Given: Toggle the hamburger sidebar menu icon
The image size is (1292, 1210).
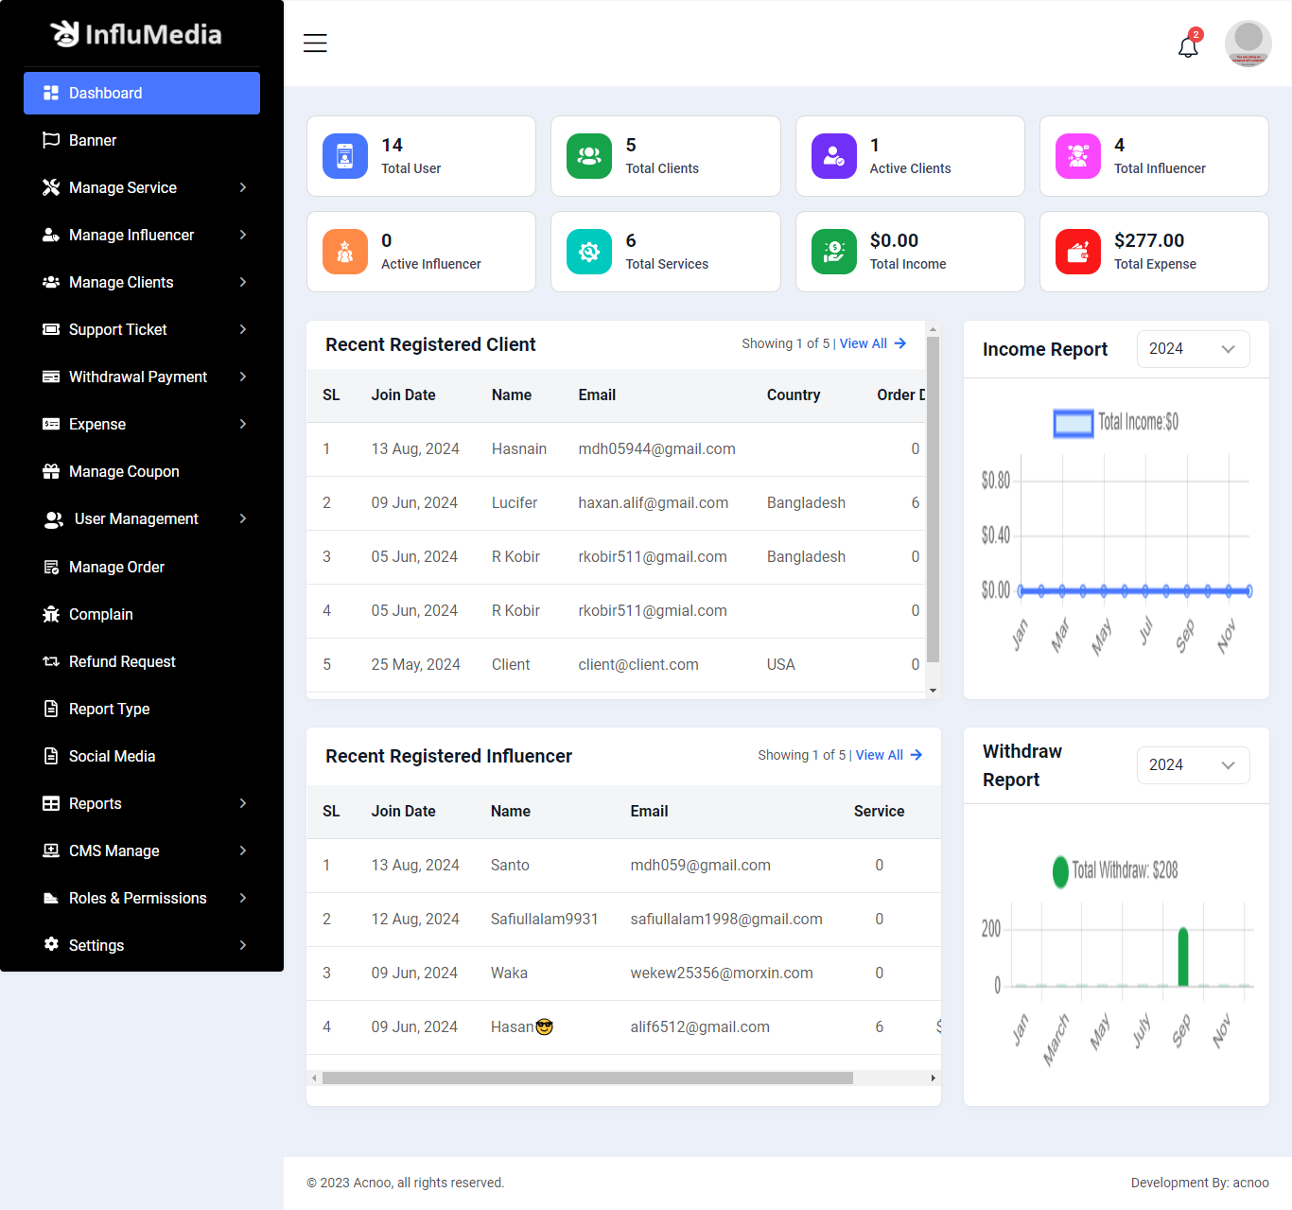Looking at the screenshot, I should (x=315, y=44).
